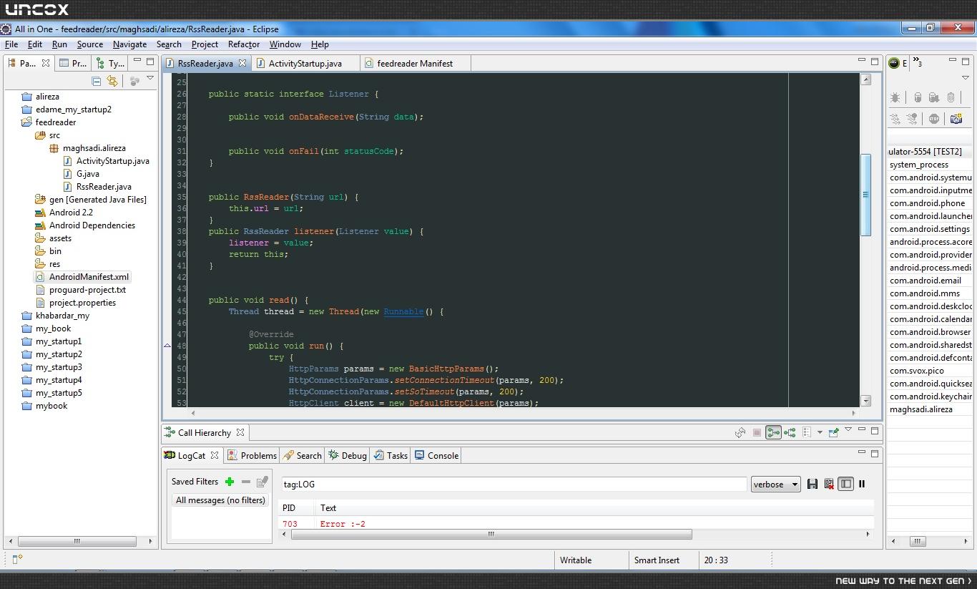The width and height of the screenshot is (977, 589).
Task: Click the DDMS Devices view tab
Action: (x=897, y=63)
